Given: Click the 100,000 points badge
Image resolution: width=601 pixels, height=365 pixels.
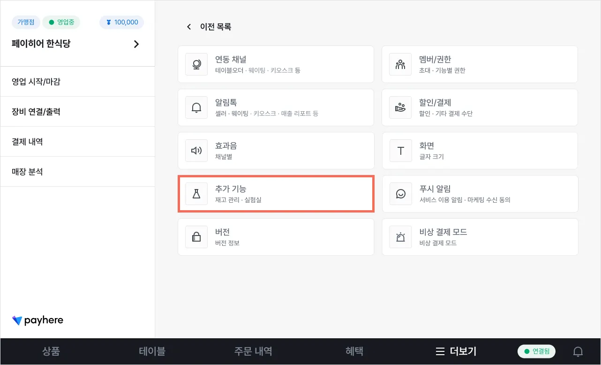Looking at the screenshot, I should [122, 22].
